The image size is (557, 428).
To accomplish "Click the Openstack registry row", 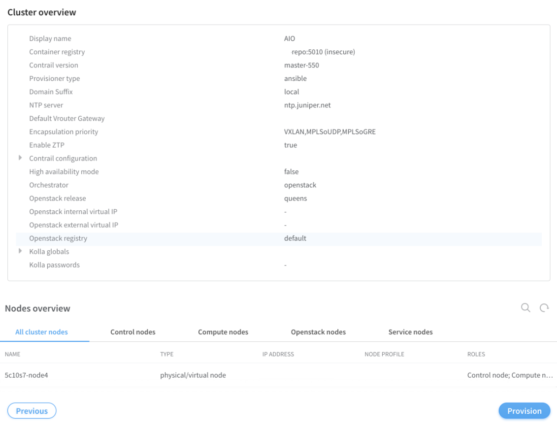I will point(58,238).
